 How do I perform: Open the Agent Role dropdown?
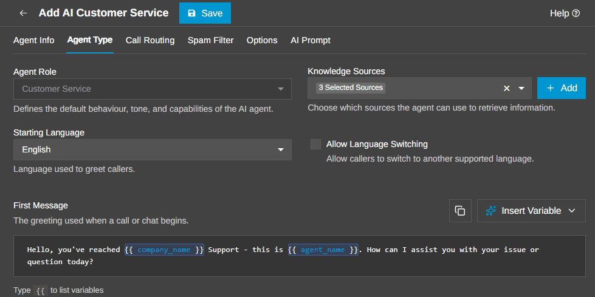153,89
